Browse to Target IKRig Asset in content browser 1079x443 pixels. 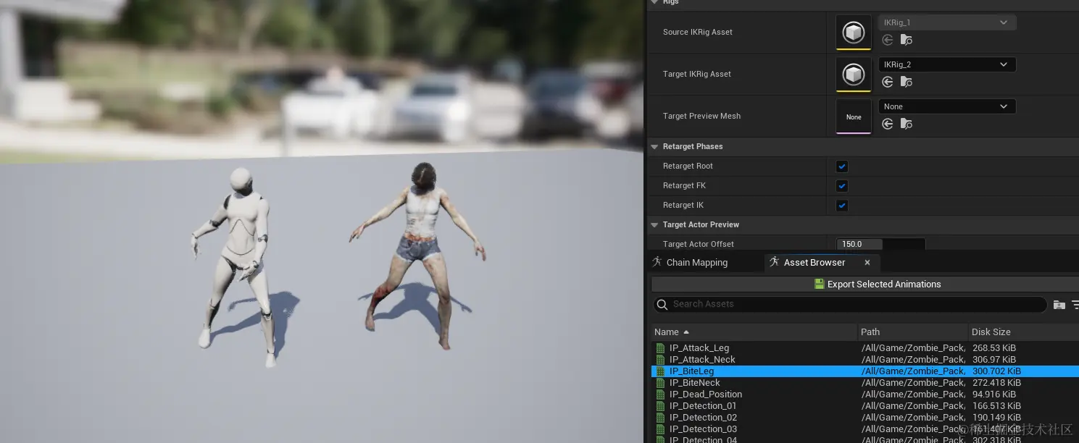click(x=906, y=82)
